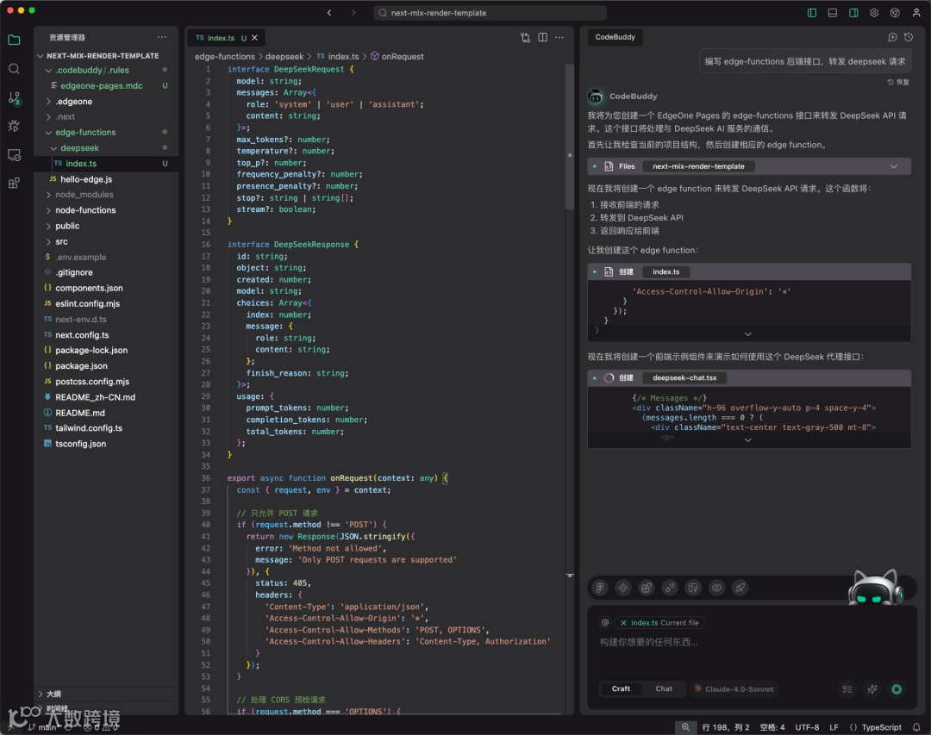Click the deploy rocket icon in CodeBuddy toolbar
931x735 pixels.
[740, 588]
